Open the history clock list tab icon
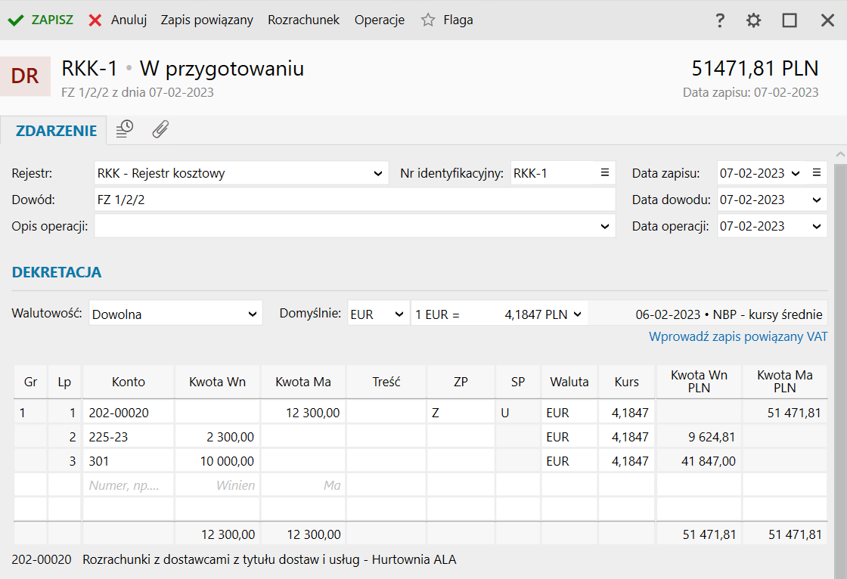 click(125, 129)
